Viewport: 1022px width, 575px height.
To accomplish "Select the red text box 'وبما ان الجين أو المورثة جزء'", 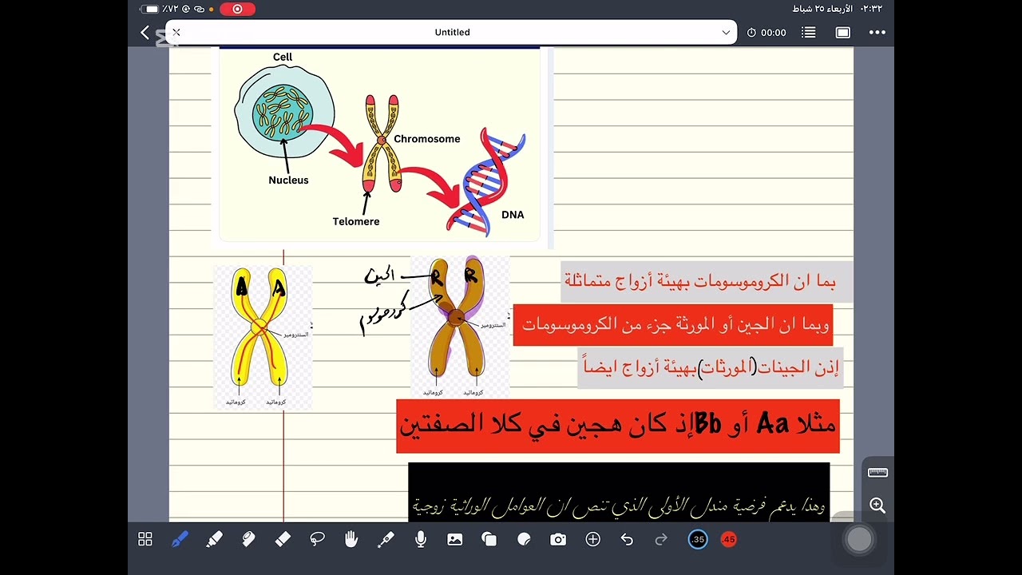I will (x=673, y=325).
